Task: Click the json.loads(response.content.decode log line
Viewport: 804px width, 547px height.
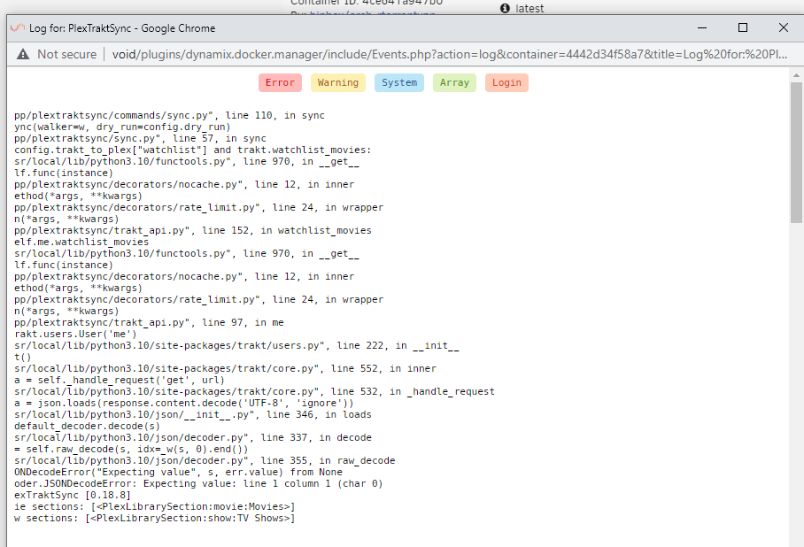Action: (x=184, y=403)
